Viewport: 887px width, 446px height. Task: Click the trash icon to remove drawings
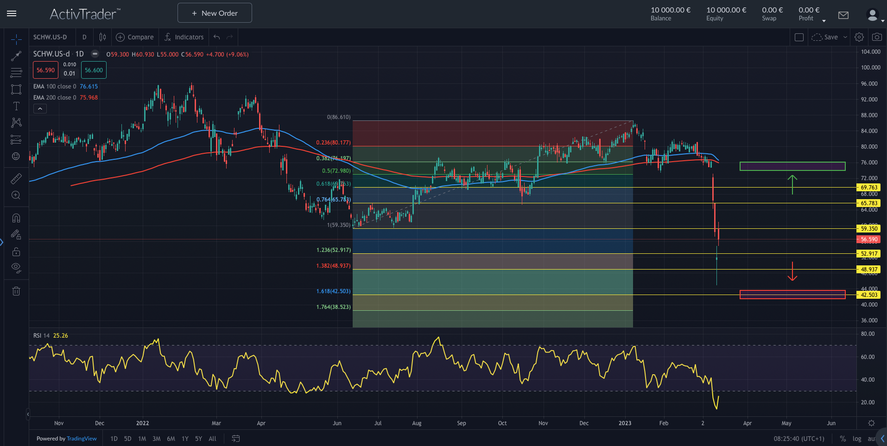click(16, 291)
